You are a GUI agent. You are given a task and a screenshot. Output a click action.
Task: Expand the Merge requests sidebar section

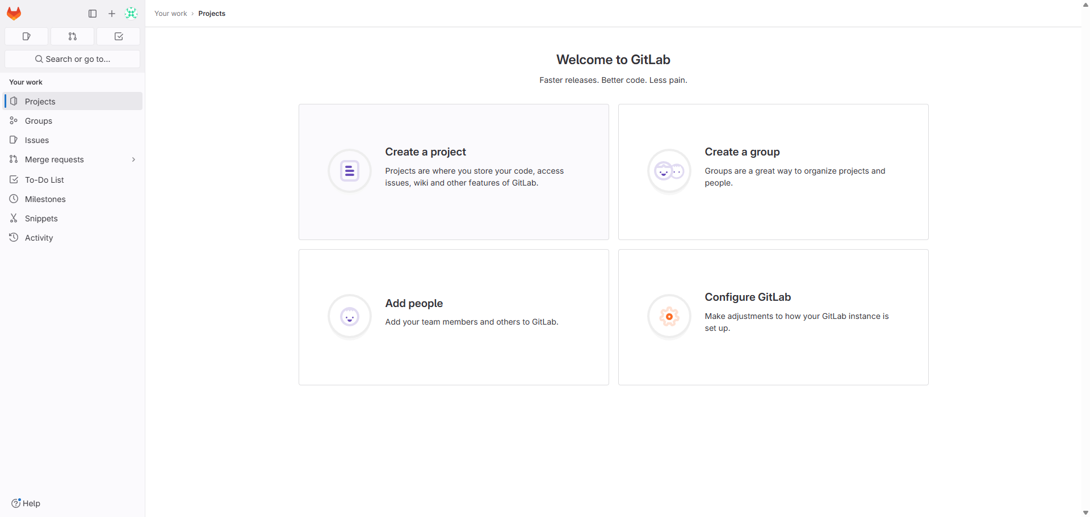133,159
